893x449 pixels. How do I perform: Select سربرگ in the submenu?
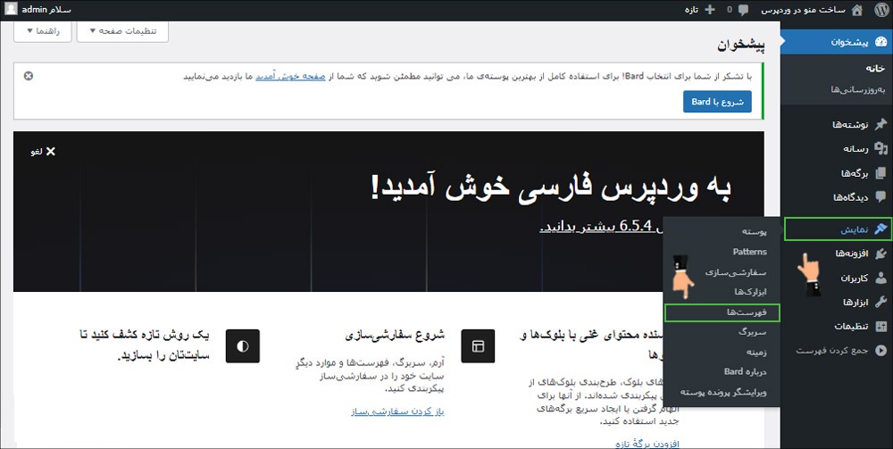752,331
